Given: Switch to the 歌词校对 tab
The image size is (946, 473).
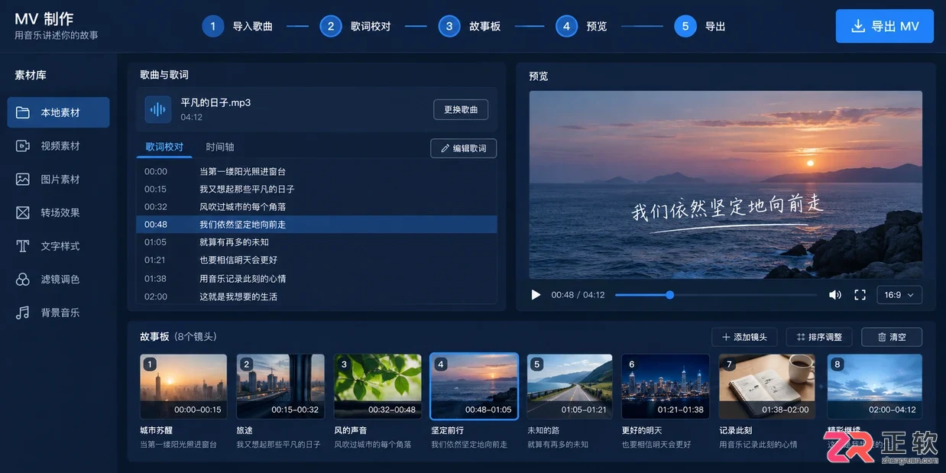Looking at the screenshot, I should [164, 147].
